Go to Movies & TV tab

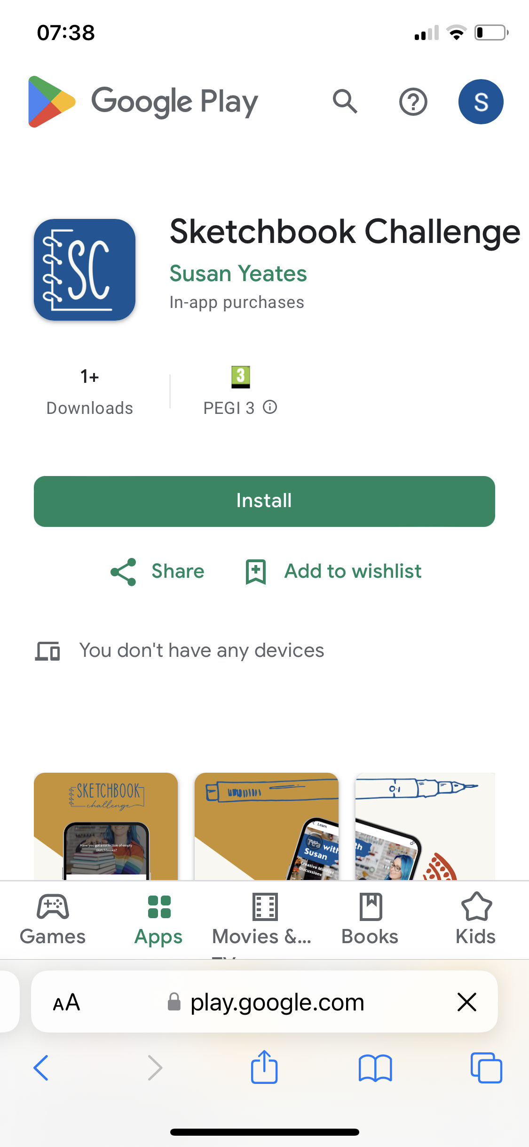coord(264,920)
